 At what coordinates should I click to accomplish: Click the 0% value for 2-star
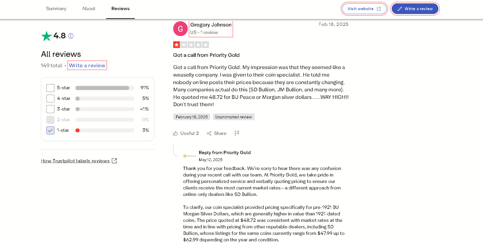tap(145, 120)
